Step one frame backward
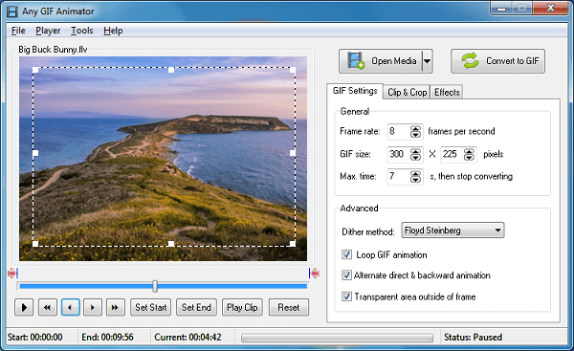This screenshot has width=574, height=351. [70, 307]
